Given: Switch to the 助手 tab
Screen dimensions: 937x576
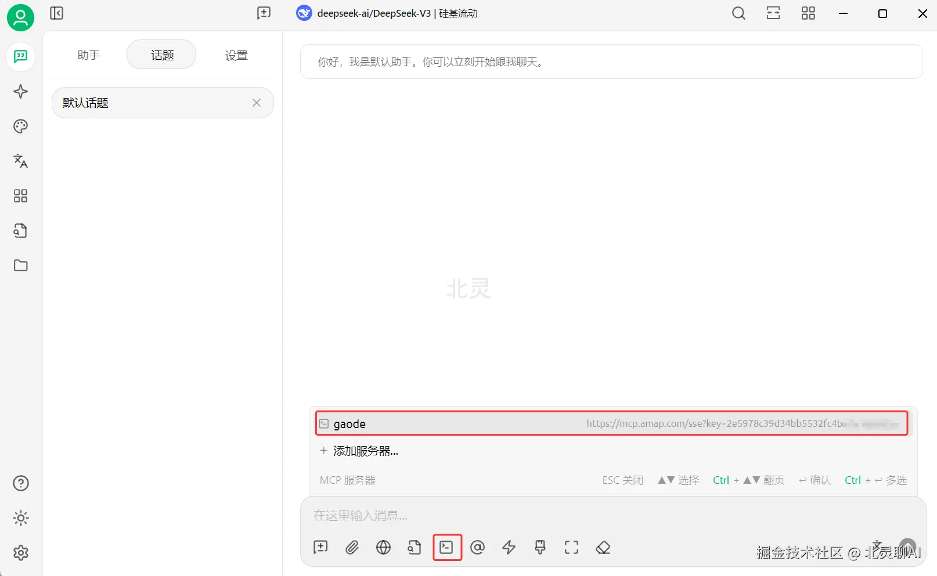Looking at the screenshot, I should pos(88,55).
